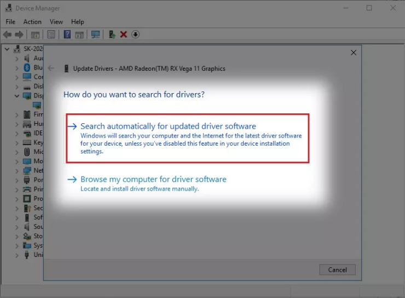Open the View menu
The image size is (405, 298).
pyautogui.click(x=56, y=22)
